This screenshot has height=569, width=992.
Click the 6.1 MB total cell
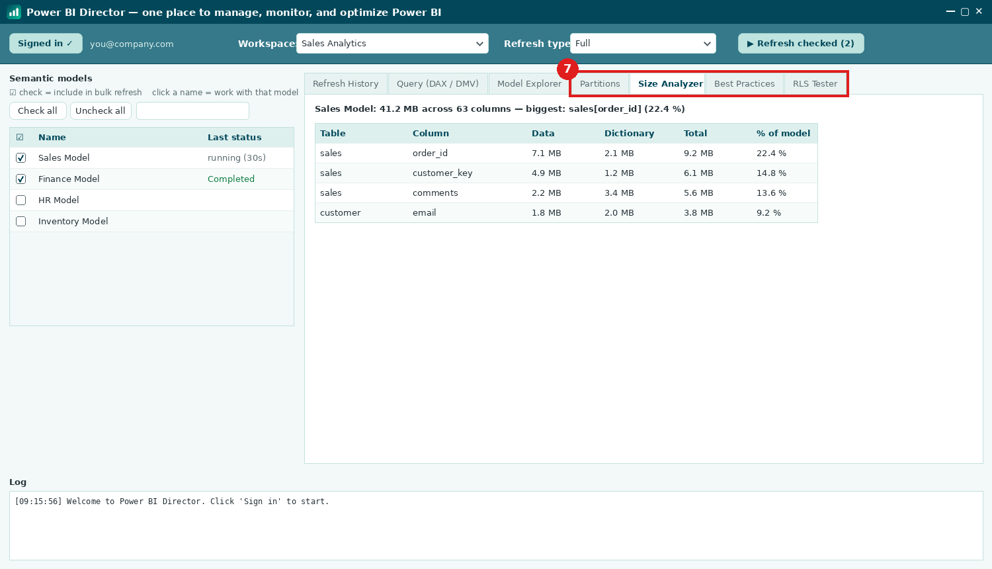tap(698, 173)
